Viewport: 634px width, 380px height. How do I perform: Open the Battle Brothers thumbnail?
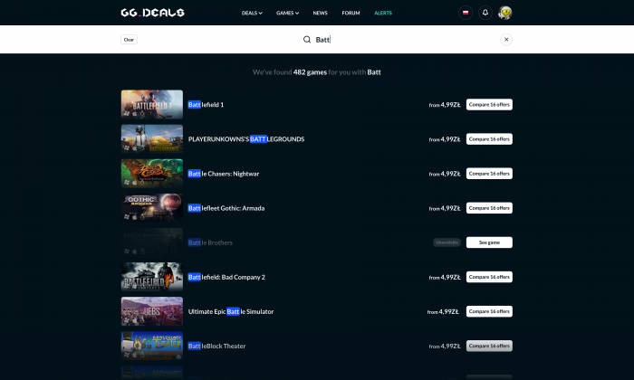pos(152,242)
